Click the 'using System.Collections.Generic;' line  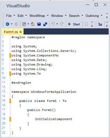coord(44,51)
